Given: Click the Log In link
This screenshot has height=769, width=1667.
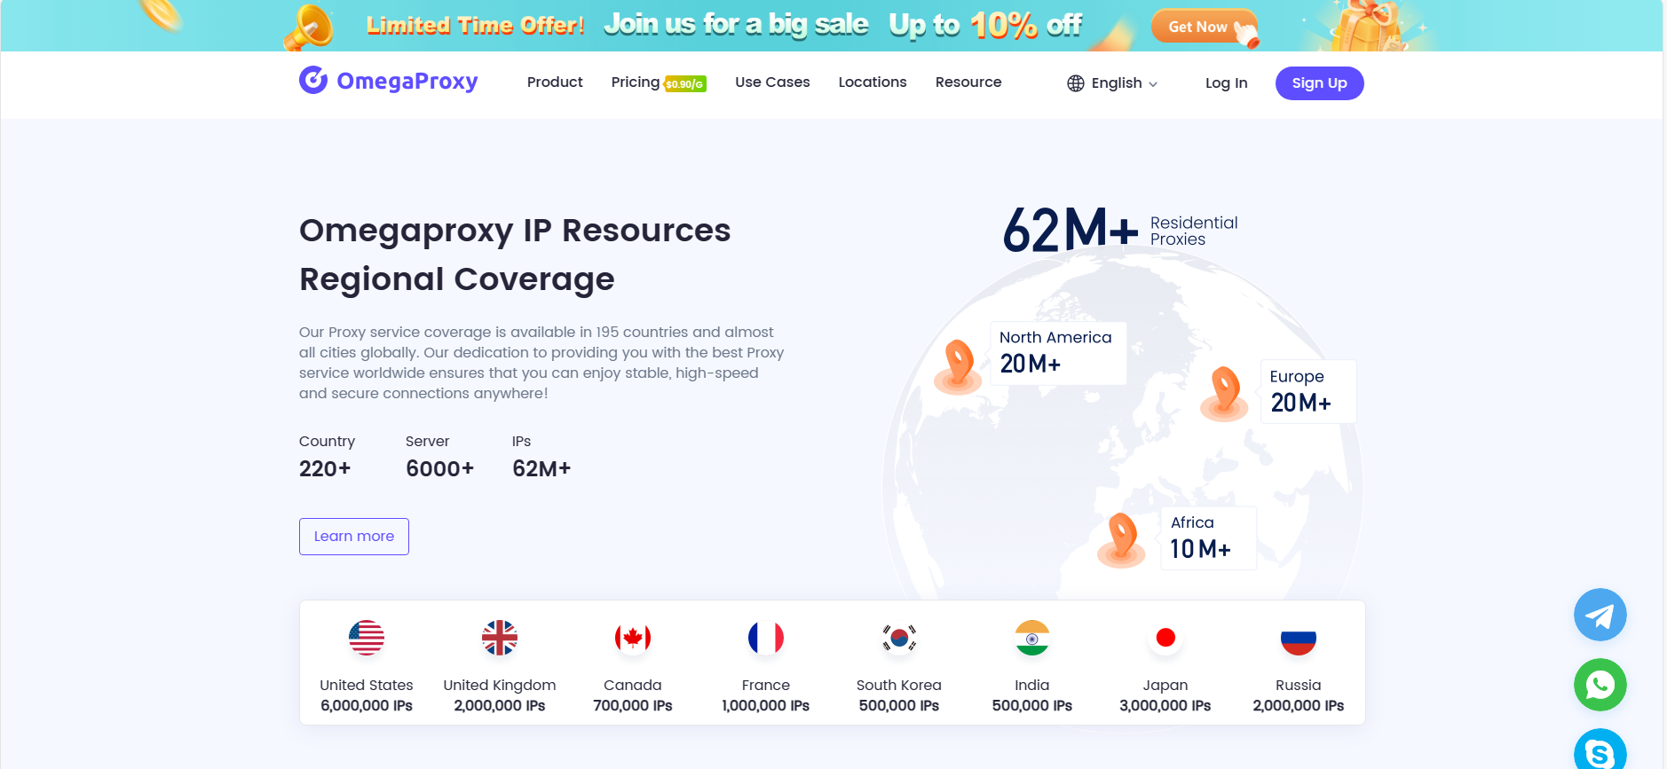Looking at the screenshot, I should click(x=1226, y=83).
